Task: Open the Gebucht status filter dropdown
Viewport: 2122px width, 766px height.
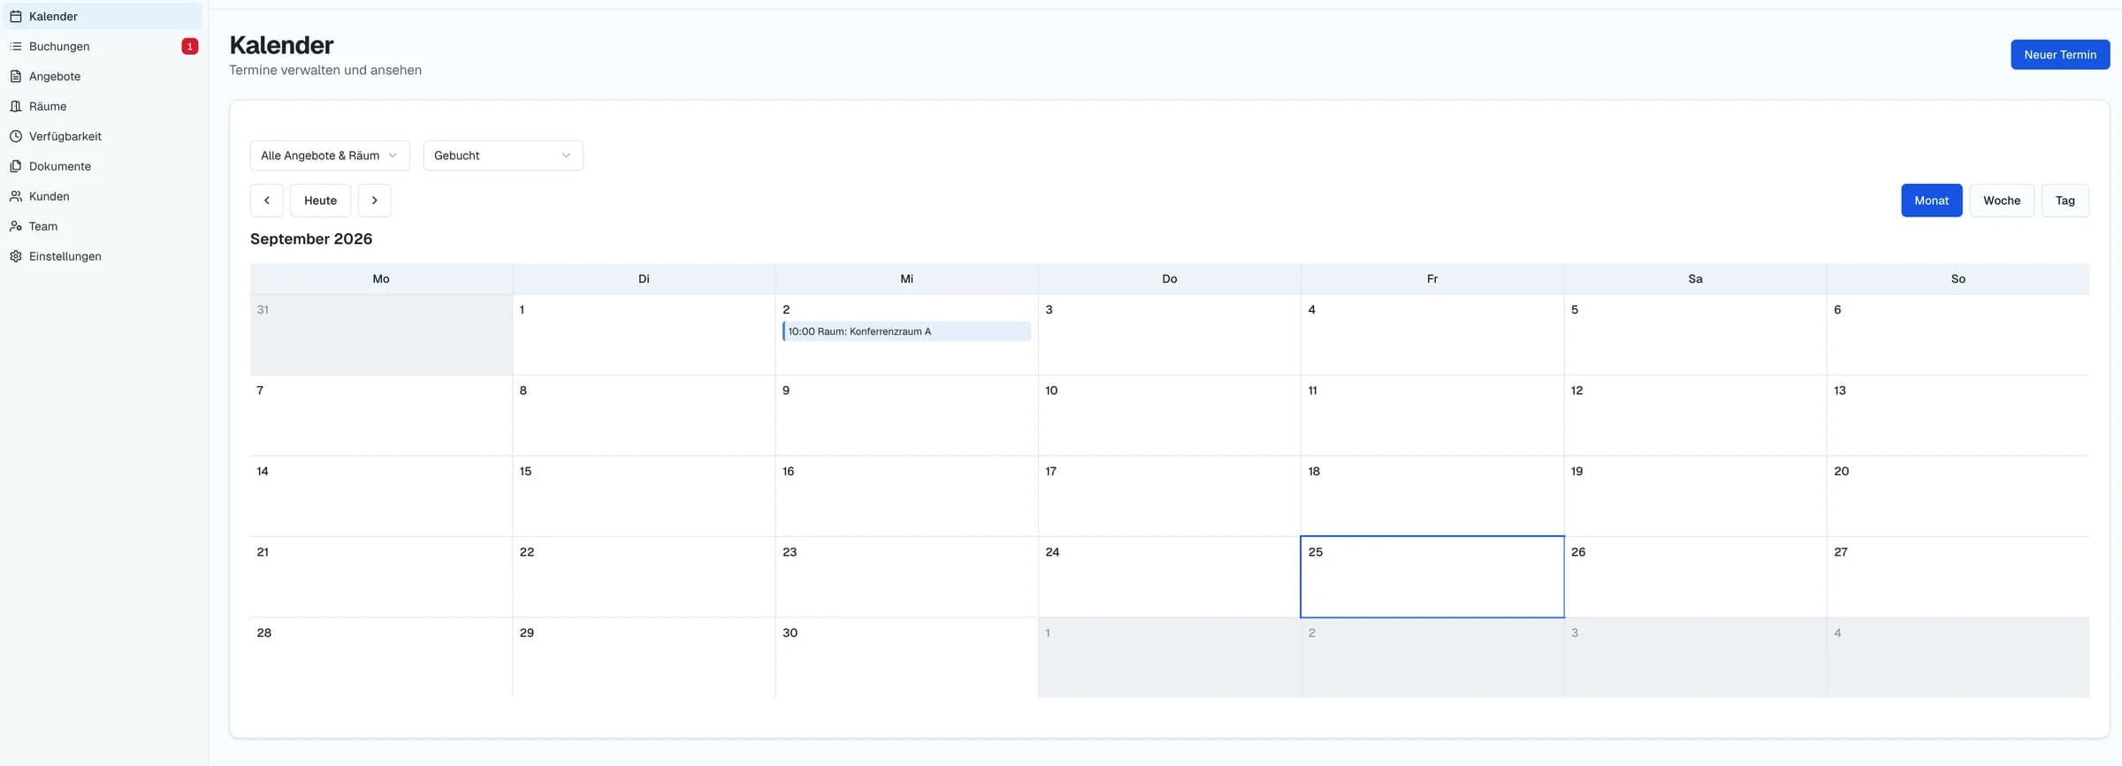Action: coord(503,155)
